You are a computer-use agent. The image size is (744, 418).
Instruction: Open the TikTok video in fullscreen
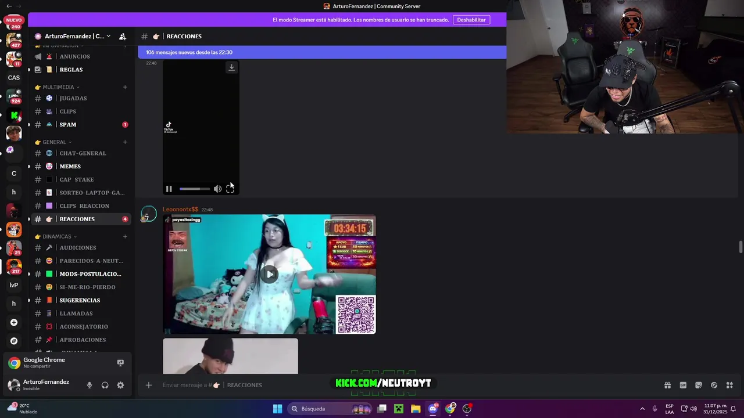click(230, 189)
